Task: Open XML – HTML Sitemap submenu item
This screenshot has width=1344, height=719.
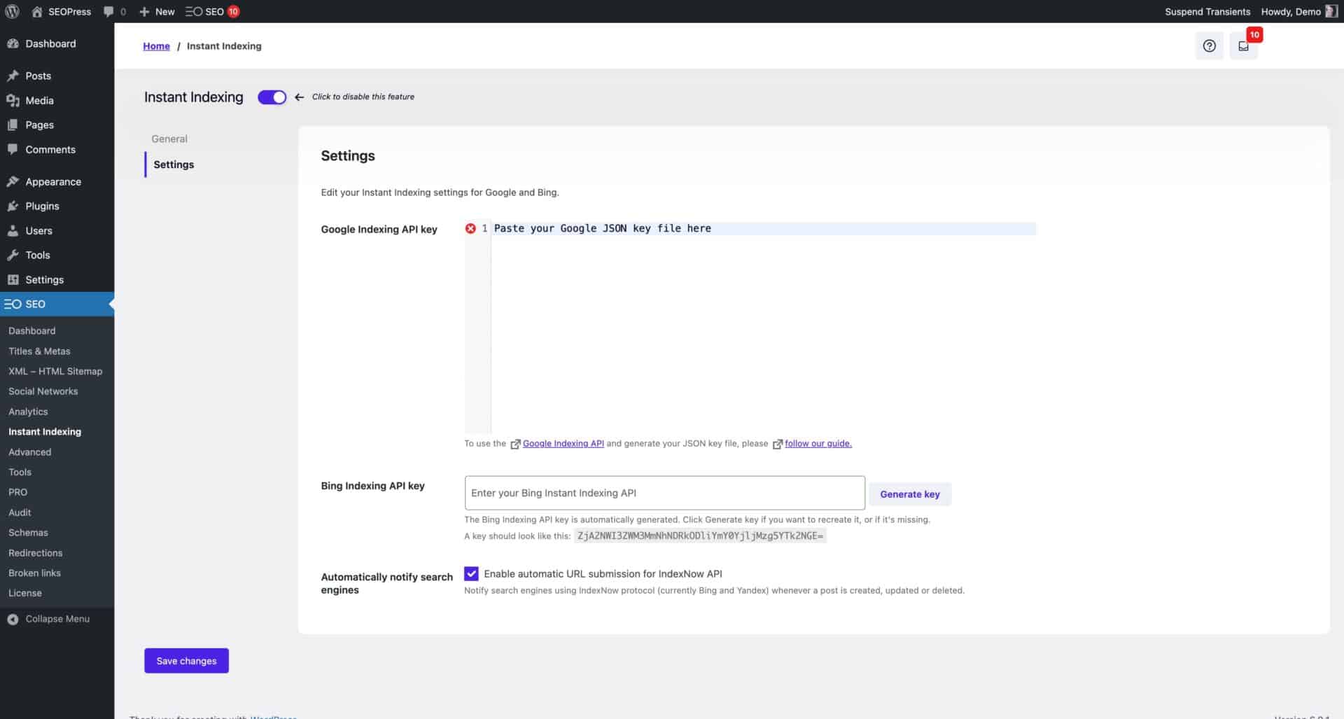Action: [x=55, y=371]
